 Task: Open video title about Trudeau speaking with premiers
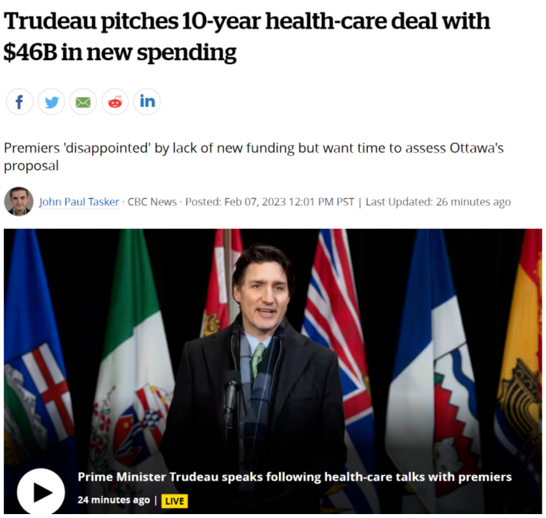(295, 477)
